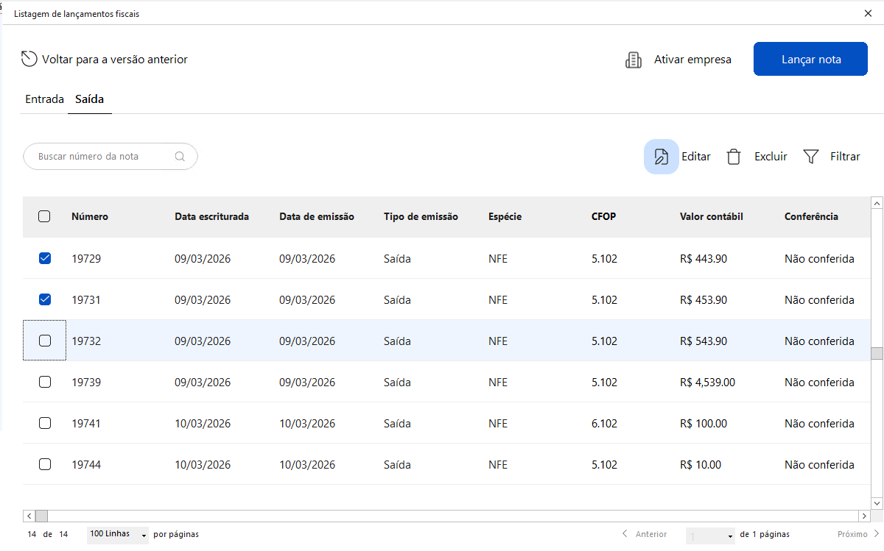This screenshot has width=884, height=551.
Task: Click the CFOP column header
Action: 603,216
